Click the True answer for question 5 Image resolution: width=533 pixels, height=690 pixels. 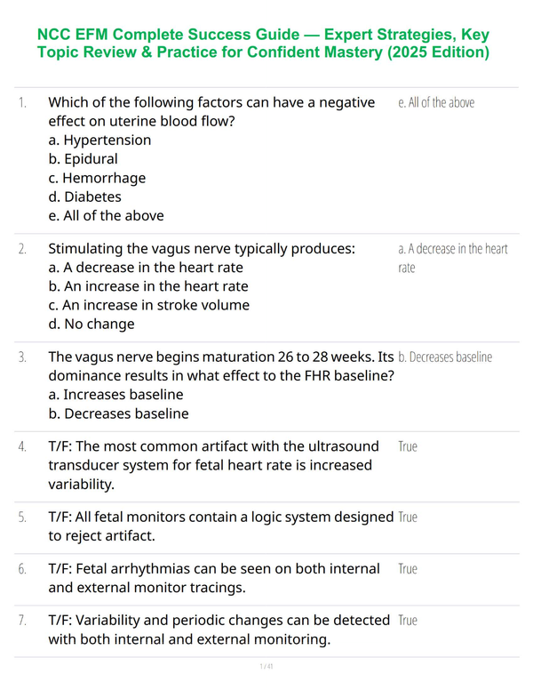point(408,517)
